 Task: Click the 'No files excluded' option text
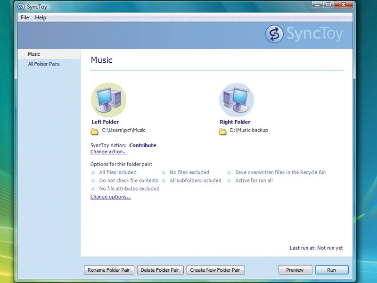pos(189,173)
